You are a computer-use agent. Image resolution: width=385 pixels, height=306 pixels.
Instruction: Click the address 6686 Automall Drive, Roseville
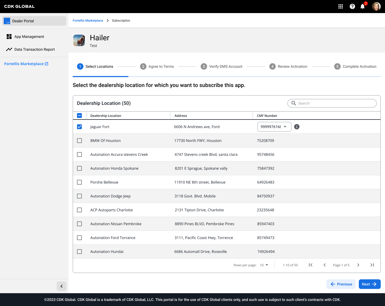(201, 252)
